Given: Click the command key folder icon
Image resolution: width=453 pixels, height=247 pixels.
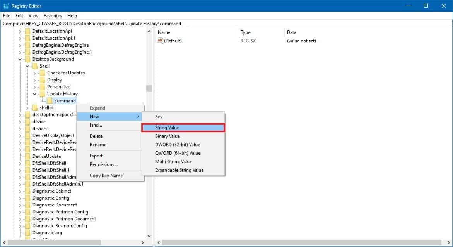Looking at the screenshot, I should pyautogui.click(x=50, y=101).
